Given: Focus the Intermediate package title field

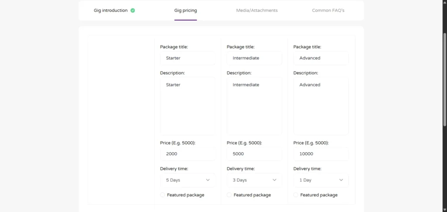Looking at the screenshot, I should click(254, 58).
